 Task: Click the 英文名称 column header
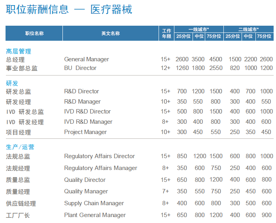point(110,33)
